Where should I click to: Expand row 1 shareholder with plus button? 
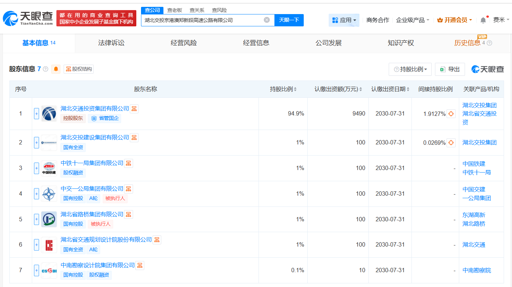click(37, 114)
